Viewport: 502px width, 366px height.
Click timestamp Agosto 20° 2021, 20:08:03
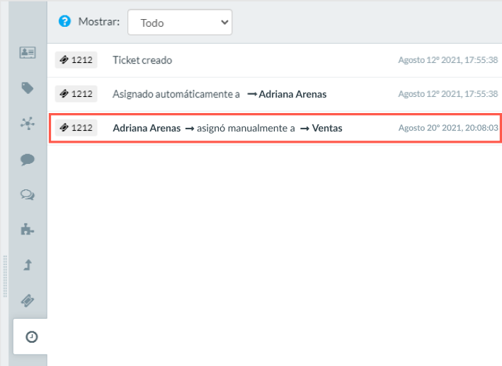448,128
